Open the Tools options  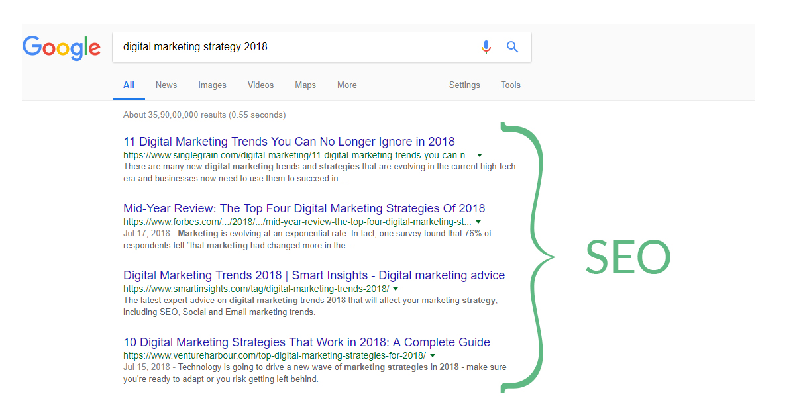pyautogui.click(x=510, y=85)
